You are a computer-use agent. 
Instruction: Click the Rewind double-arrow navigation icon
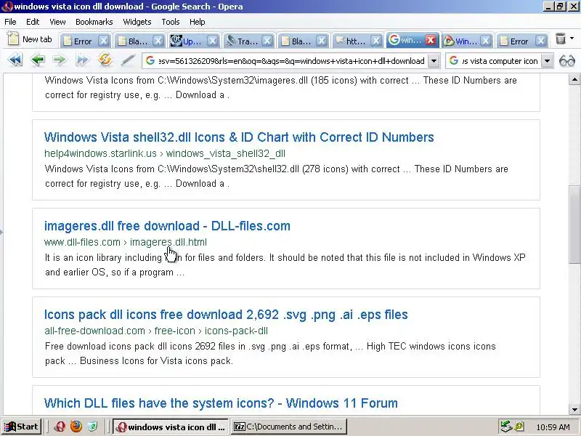click(15, 60)
